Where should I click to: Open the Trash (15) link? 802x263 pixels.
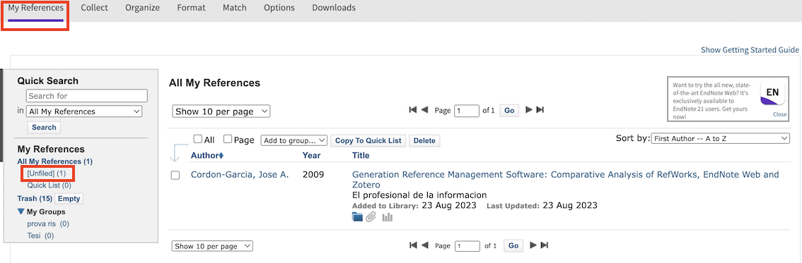point(35,199)
